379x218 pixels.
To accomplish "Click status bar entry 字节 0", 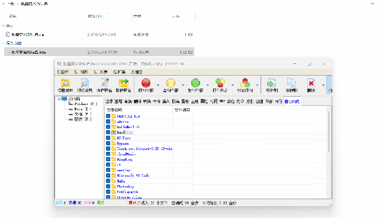I will [x=89, y=203].
